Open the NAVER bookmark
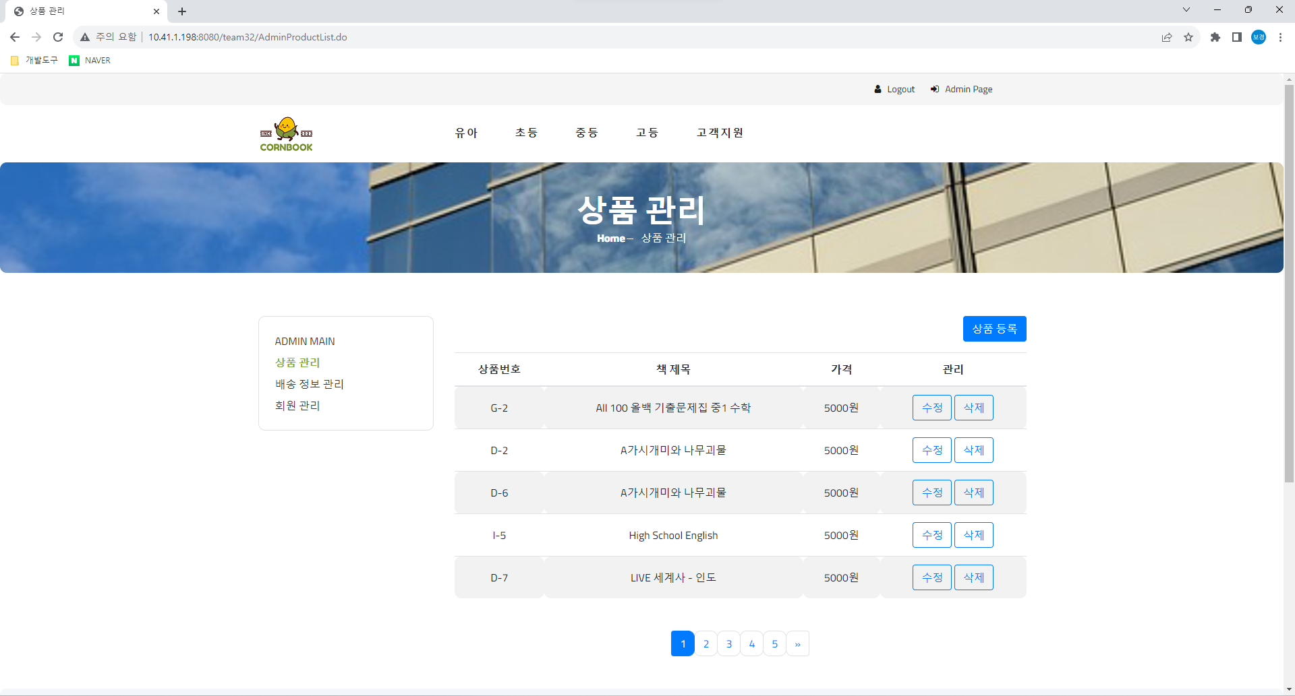Image resolution: width=1295 pixels, height=696 pixels. pyautogui.click(x=90, y=60)
